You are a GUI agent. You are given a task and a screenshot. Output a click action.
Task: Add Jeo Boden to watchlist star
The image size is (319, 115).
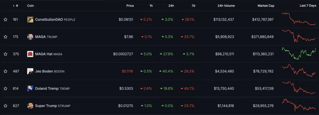point(6,71)
